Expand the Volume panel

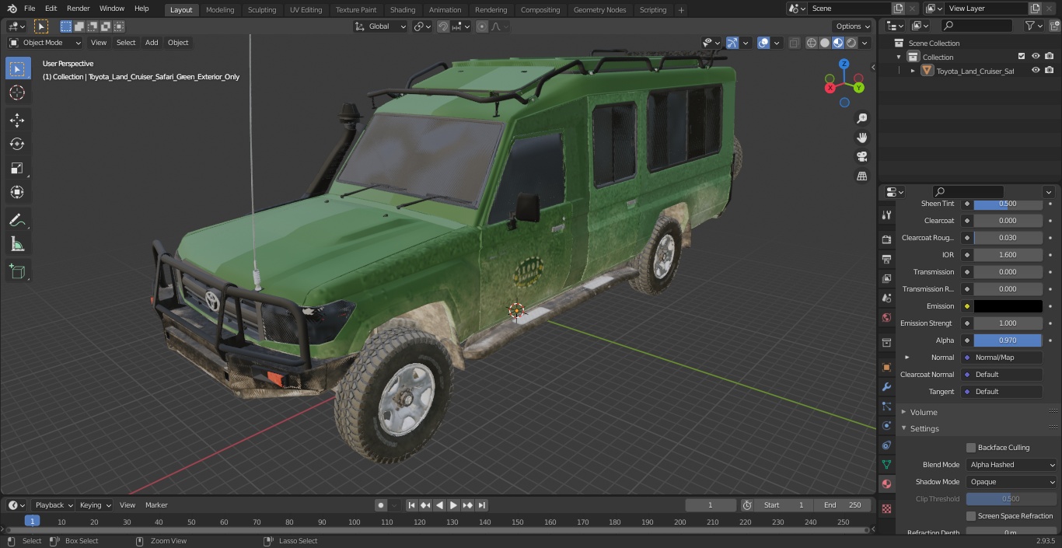pos(923,412)
